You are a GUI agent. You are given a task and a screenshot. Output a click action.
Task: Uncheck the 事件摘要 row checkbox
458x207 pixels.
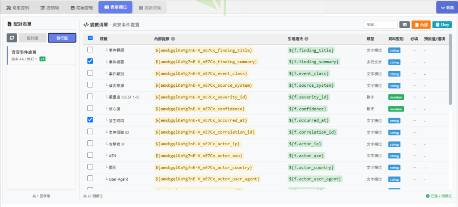[x=90, y=61]
